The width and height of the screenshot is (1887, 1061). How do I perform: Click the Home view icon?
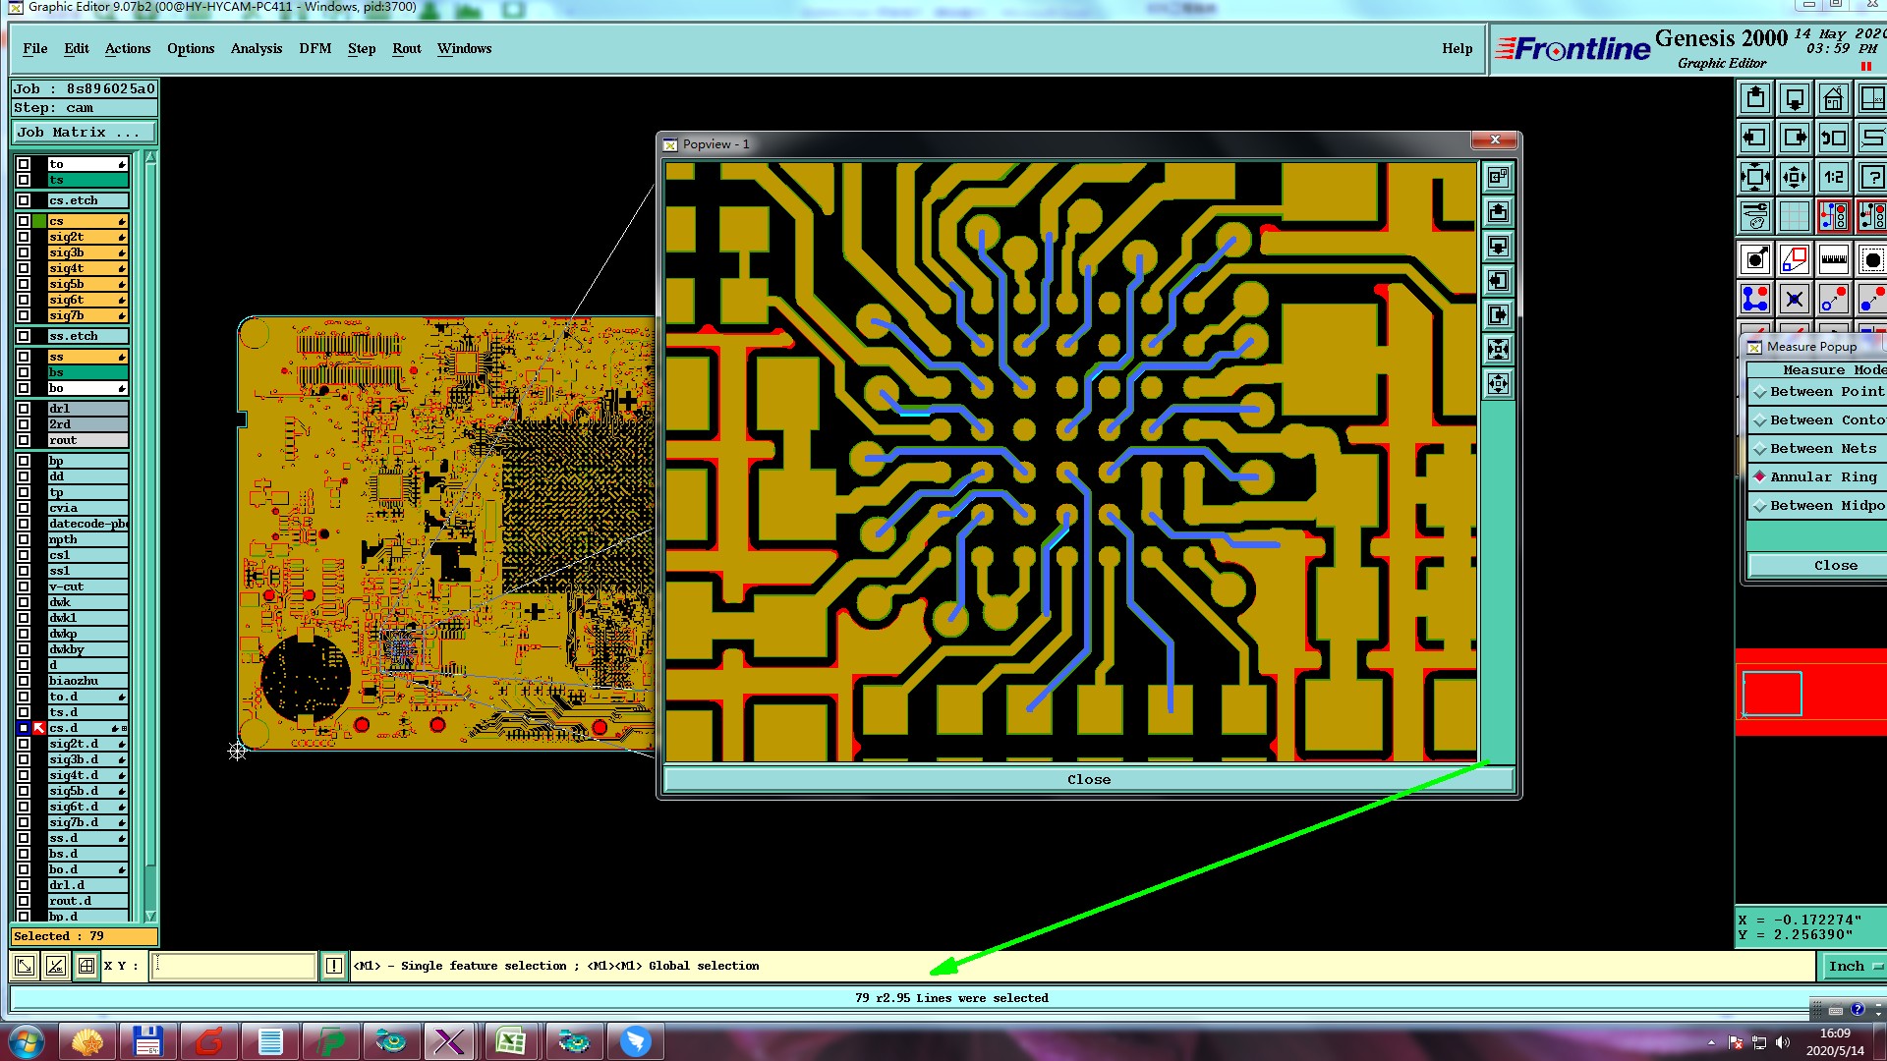click(x=1833, y=99)
